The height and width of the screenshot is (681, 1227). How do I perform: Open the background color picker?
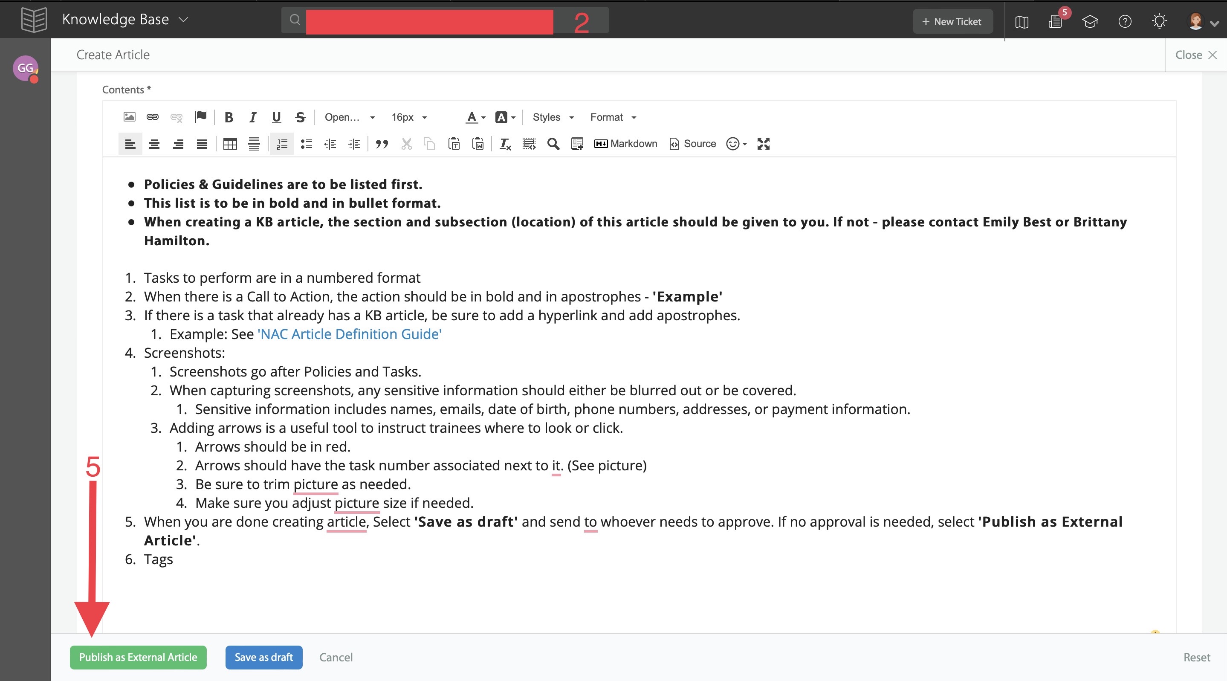coord(505,117)
